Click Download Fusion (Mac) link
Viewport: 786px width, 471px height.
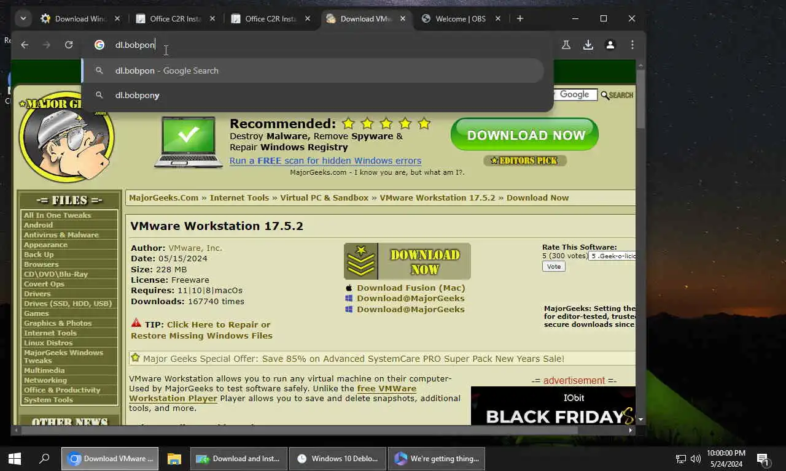411,288
